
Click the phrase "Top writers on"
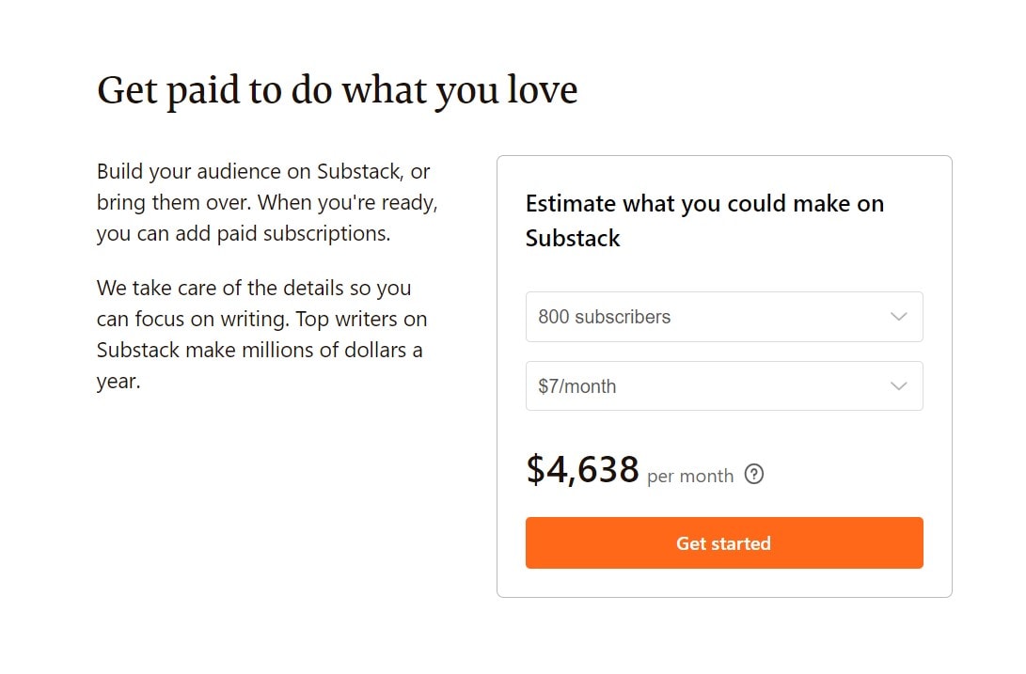(x=361, y=320)
